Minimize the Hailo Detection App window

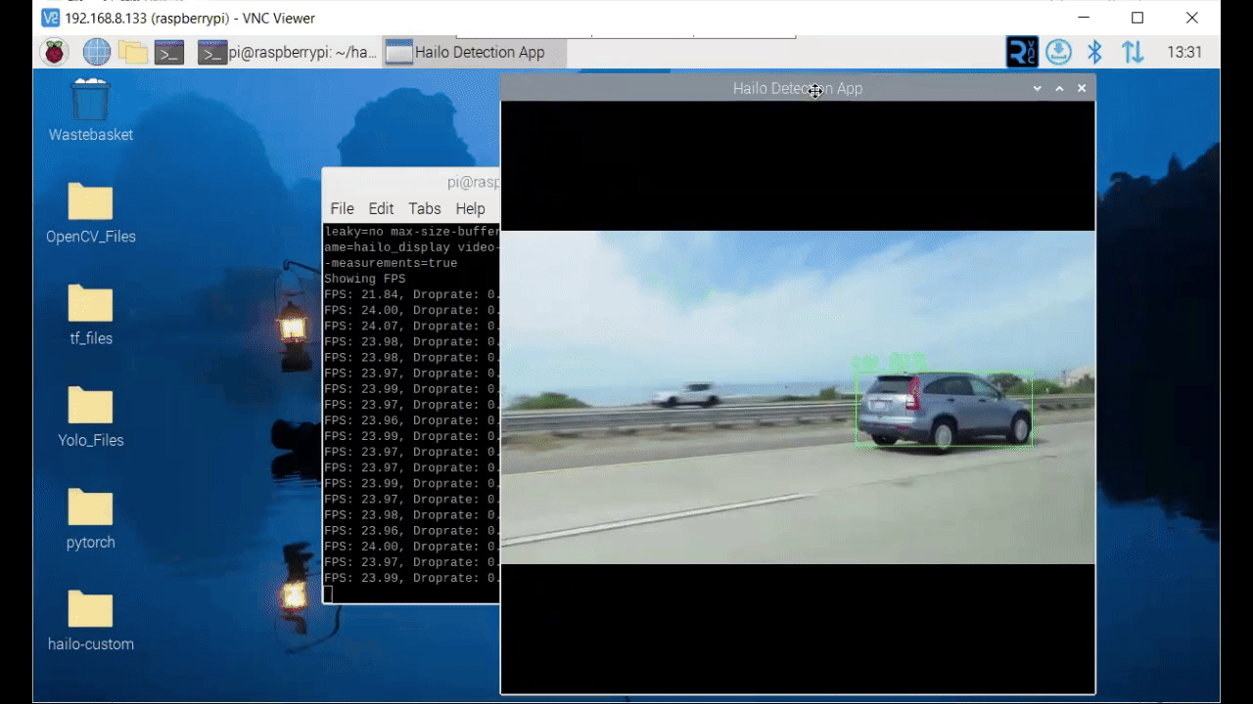[x=1038, y=88]
